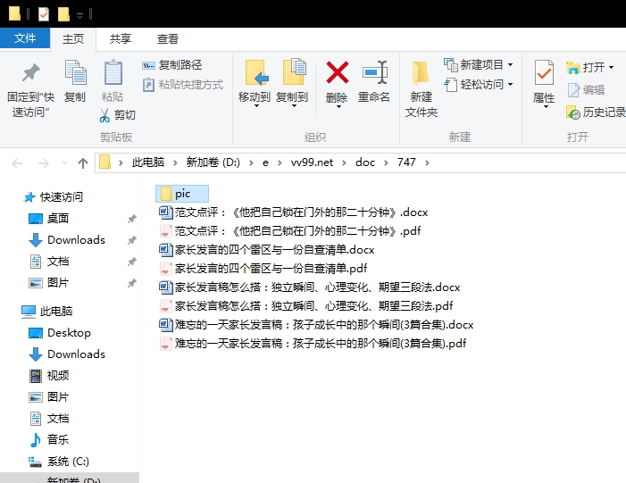This screenshot has width=626, height=483.
Task: Open the Easy access menu
Action: [479, 85]
